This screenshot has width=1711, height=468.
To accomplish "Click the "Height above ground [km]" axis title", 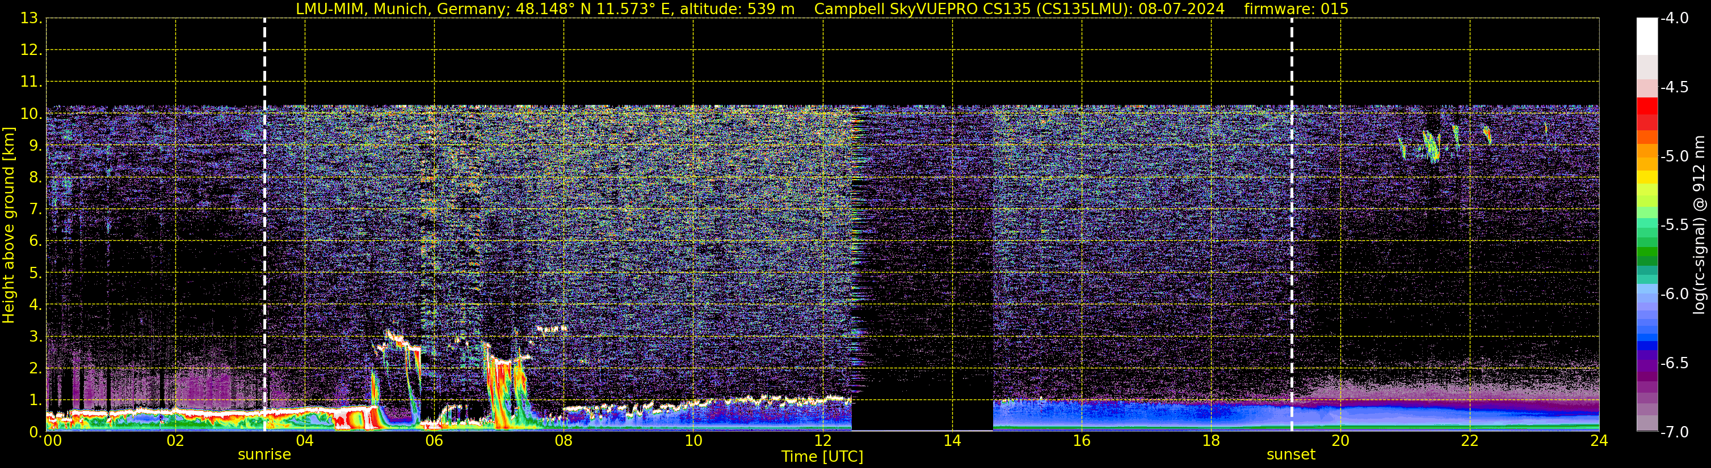I will coord(9,226).
